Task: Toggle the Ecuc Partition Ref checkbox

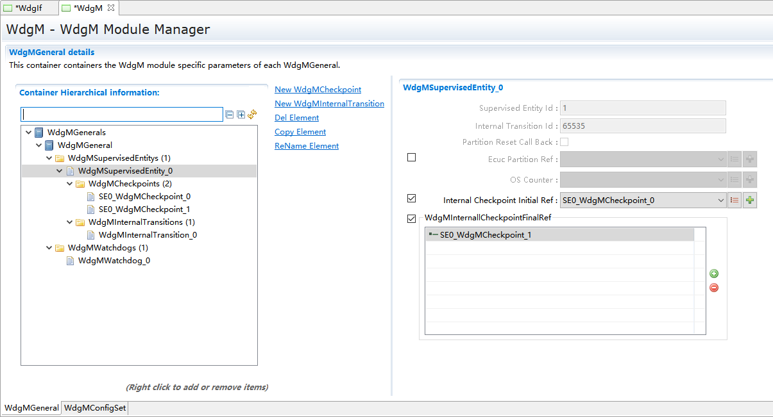Action: pos(412,157)
